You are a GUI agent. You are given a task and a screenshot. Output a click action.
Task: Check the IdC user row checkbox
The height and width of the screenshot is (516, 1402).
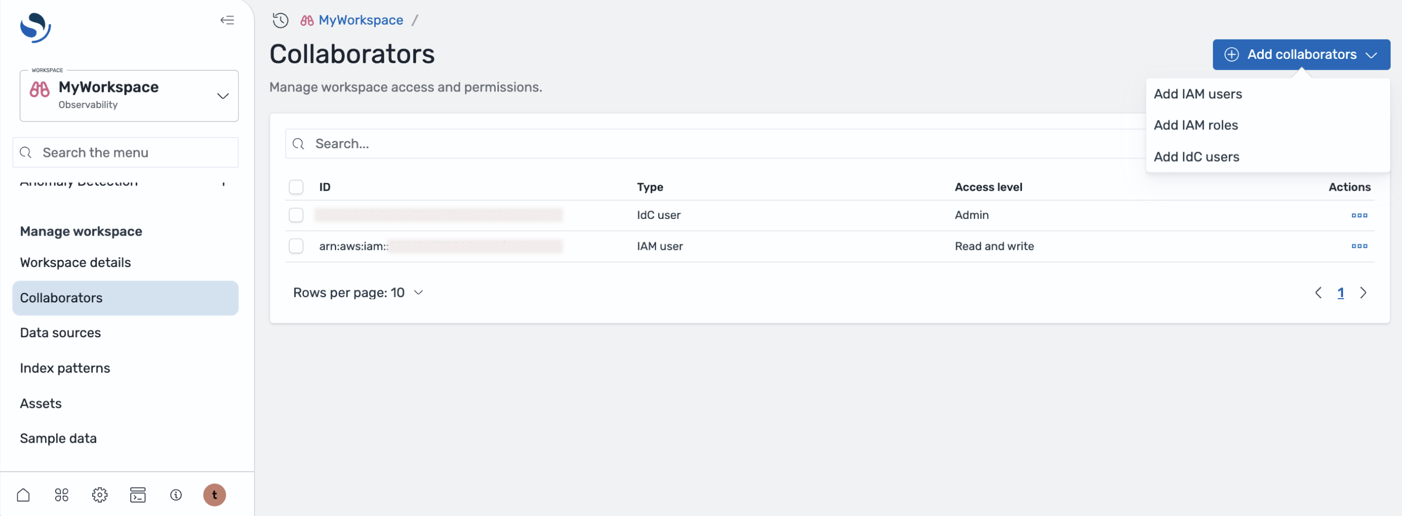click(x=296, y=215)
